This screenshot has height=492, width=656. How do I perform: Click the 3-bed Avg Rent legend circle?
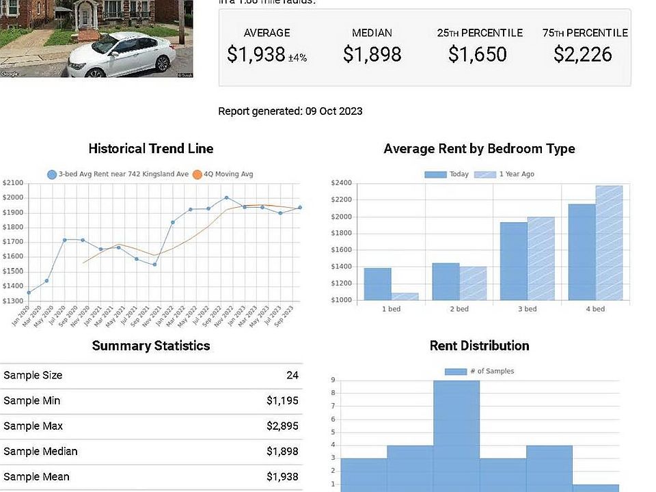pos(52,174)
